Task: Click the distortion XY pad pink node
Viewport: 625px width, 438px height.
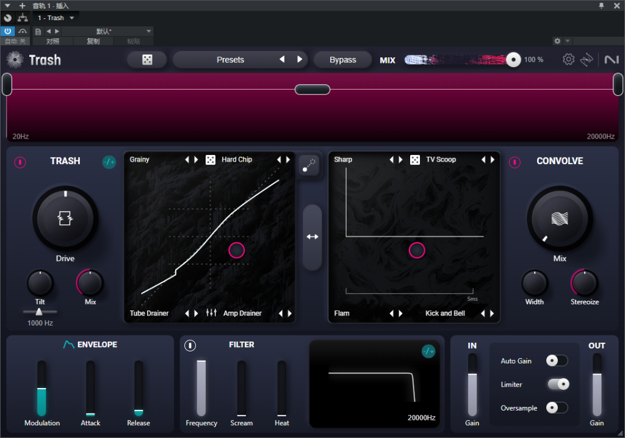Action: 236,250
